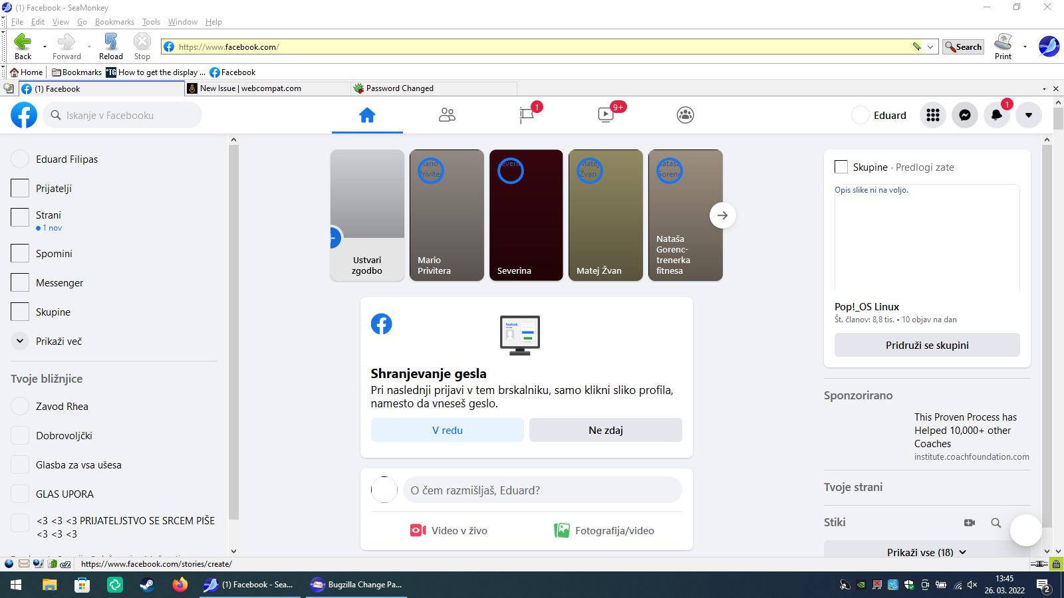
Task: Open Firefox from Windows taskbar
Action: tap(180, 585)
